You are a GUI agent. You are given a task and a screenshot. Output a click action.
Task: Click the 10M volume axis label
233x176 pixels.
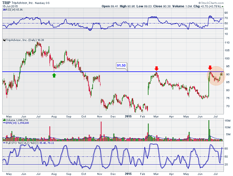(x=227, y=127)
